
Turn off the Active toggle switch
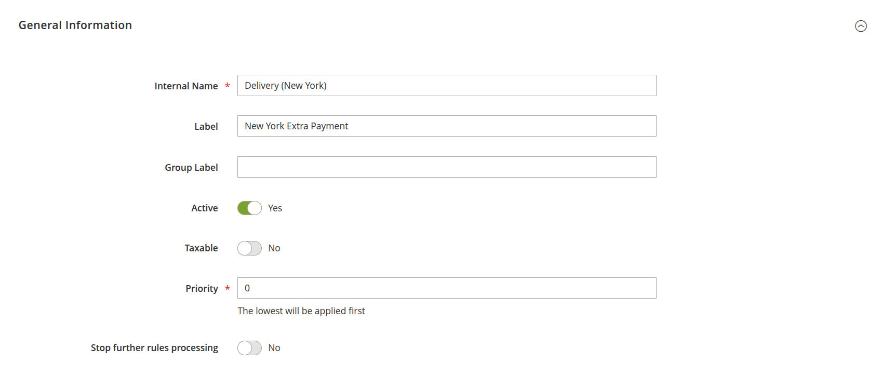pyautogui.click(x=249, y=208)
